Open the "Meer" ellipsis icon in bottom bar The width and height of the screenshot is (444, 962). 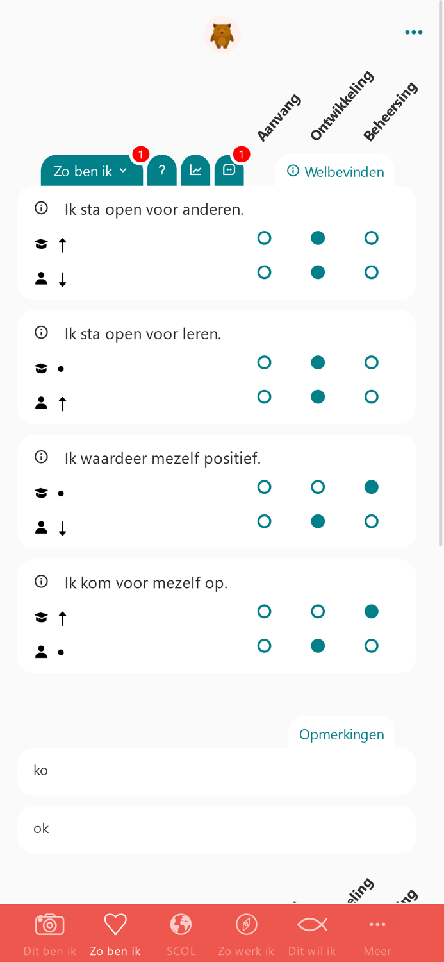tap(377, 925)
